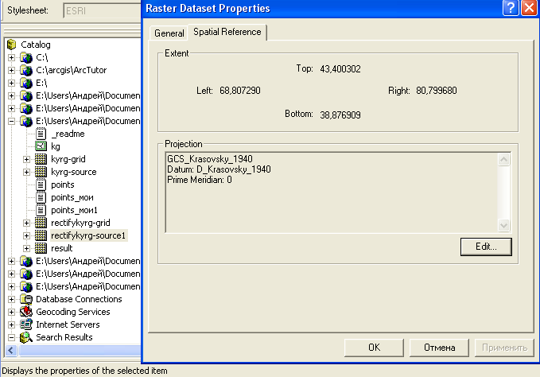540x377 pixels.
Task: Expand the C:\arcgis\ArcTutor node
Action: 11,70
